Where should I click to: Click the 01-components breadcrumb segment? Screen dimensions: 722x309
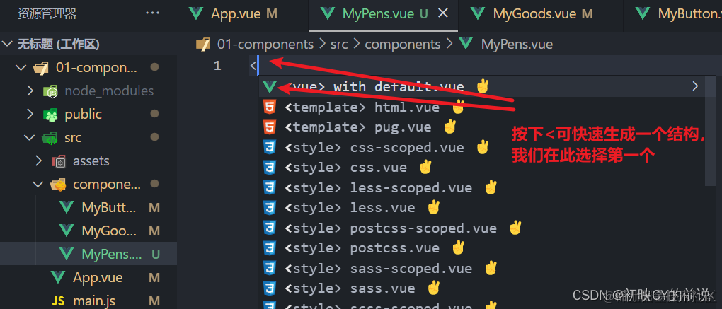coord(265,44)
